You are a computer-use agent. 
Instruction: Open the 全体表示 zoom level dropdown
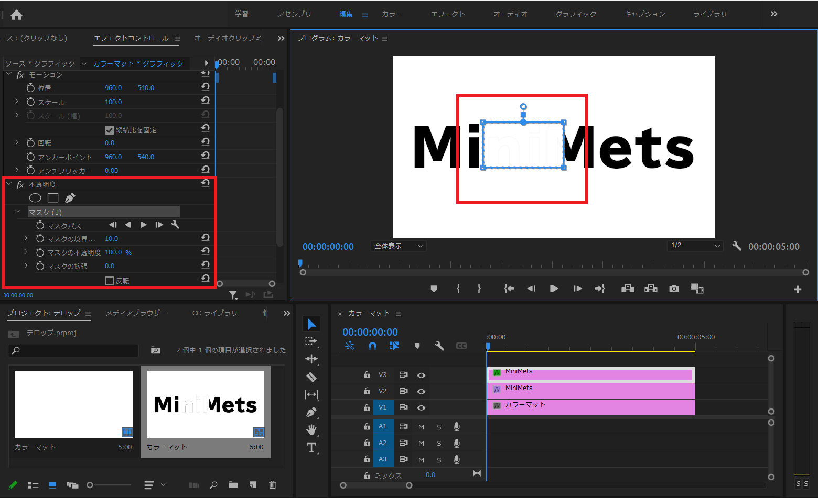click(x=398, y=246)
